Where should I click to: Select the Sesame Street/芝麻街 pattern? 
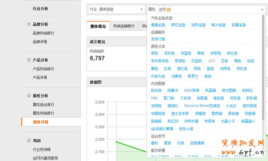pyautogui.click(x=202, y=106)
